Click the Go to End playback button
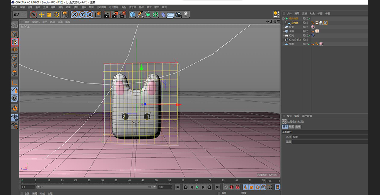The height and width of the screenshot is (195, 380). pyautogui.click(x=217, y=187)
